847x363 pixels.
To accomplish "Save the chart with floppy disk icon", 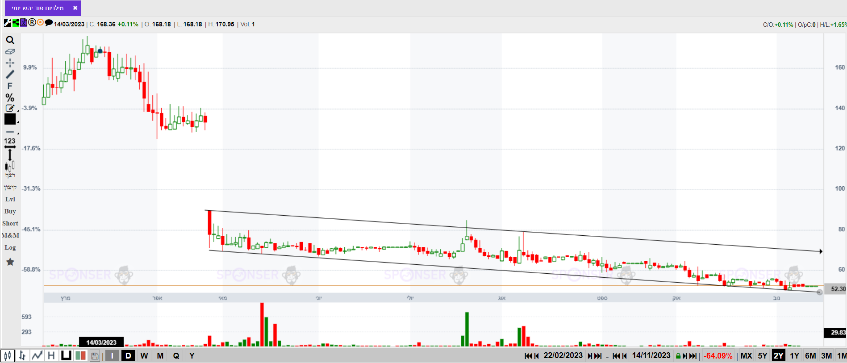I will (x=95, y=356).
